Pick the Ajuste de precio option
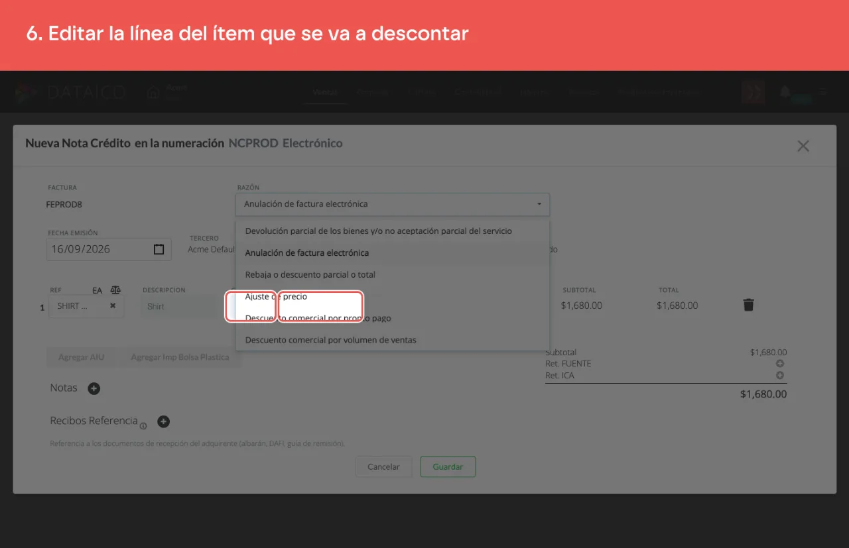Screen dimensions: 849x548 pyautogui.click(x=393, y=297)
